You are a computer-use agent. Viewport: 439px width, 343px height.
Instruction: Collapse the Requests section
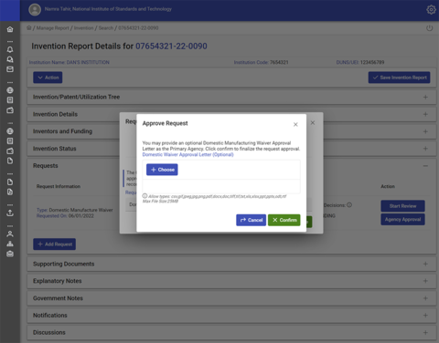click(x=425, y=166)
